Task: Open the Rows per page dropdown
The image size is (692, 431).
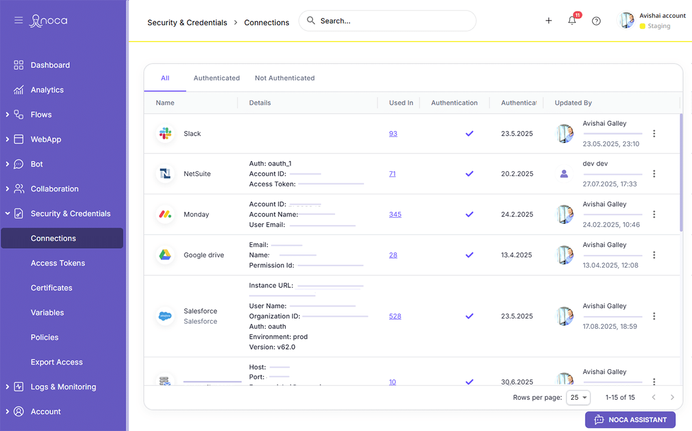Action: (578, 398)
